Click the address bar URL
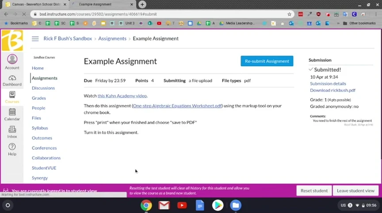Image resolution: width=382 pixels, height=213 pixels. point(98,14)
